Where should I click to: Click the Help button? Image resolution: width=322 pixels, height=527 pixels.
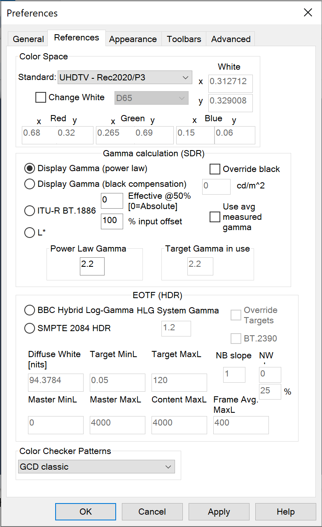coord(285,511)
